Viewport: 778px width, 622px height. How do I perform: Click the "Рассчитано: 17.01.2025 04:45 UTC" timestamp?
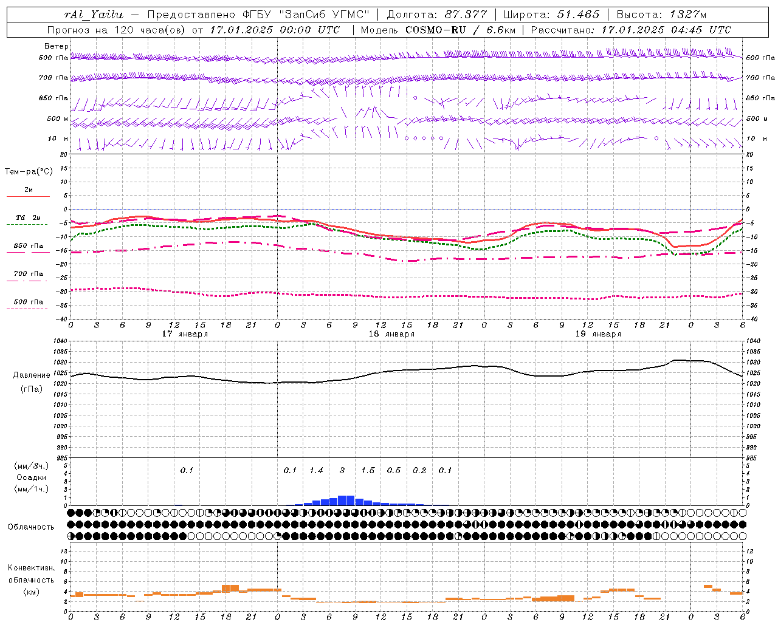631,30
